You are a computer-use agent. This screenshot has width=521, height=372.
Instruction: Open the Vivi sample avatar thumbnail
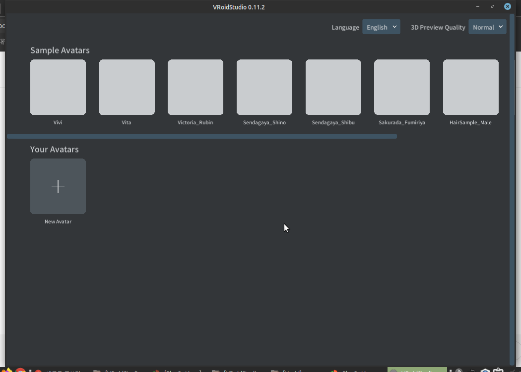[x=58, y=87]
